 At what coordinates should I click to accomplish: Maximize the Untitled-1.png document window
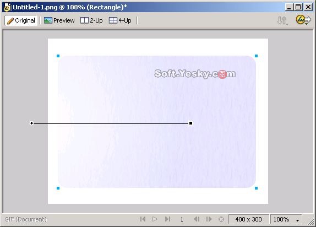click(298, 8)
